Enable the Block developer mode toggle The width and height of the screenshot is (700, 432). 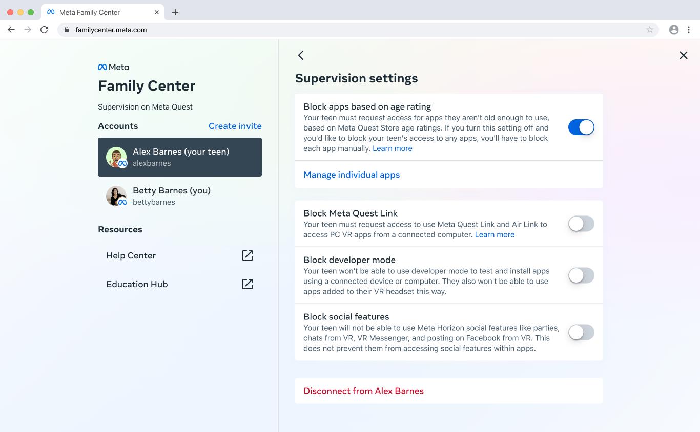point(581,275)
